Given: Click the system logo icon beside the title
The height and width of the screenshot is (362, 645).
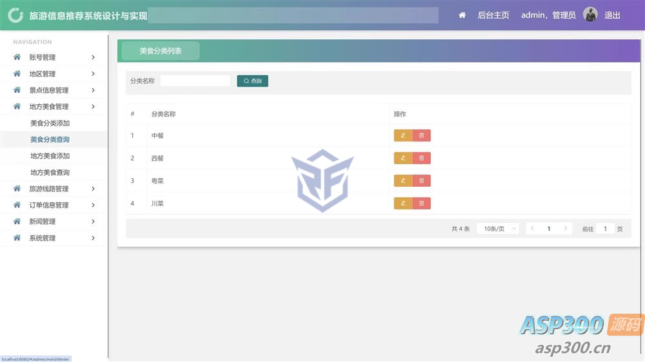Looking at the screenshot, I should (x=15, y=15).
